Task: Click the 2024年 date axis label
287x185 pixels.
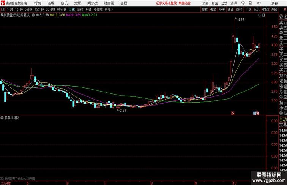Action: tap(6, 183)
